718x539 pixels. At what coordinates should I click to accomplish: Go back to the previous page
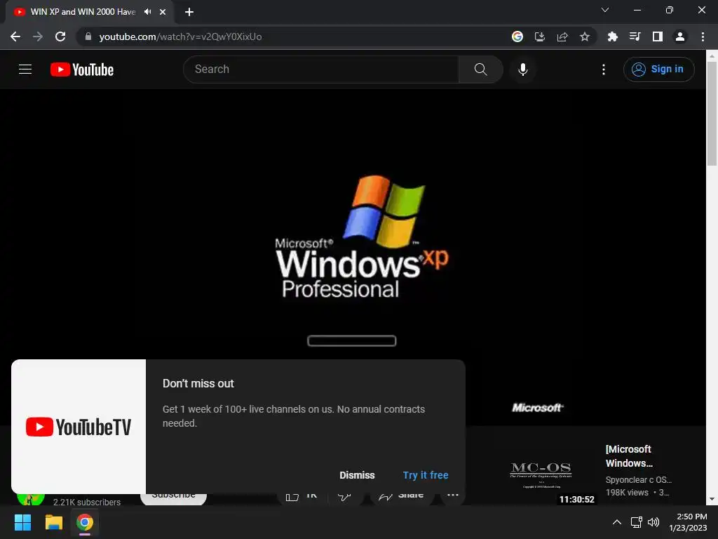15,36
